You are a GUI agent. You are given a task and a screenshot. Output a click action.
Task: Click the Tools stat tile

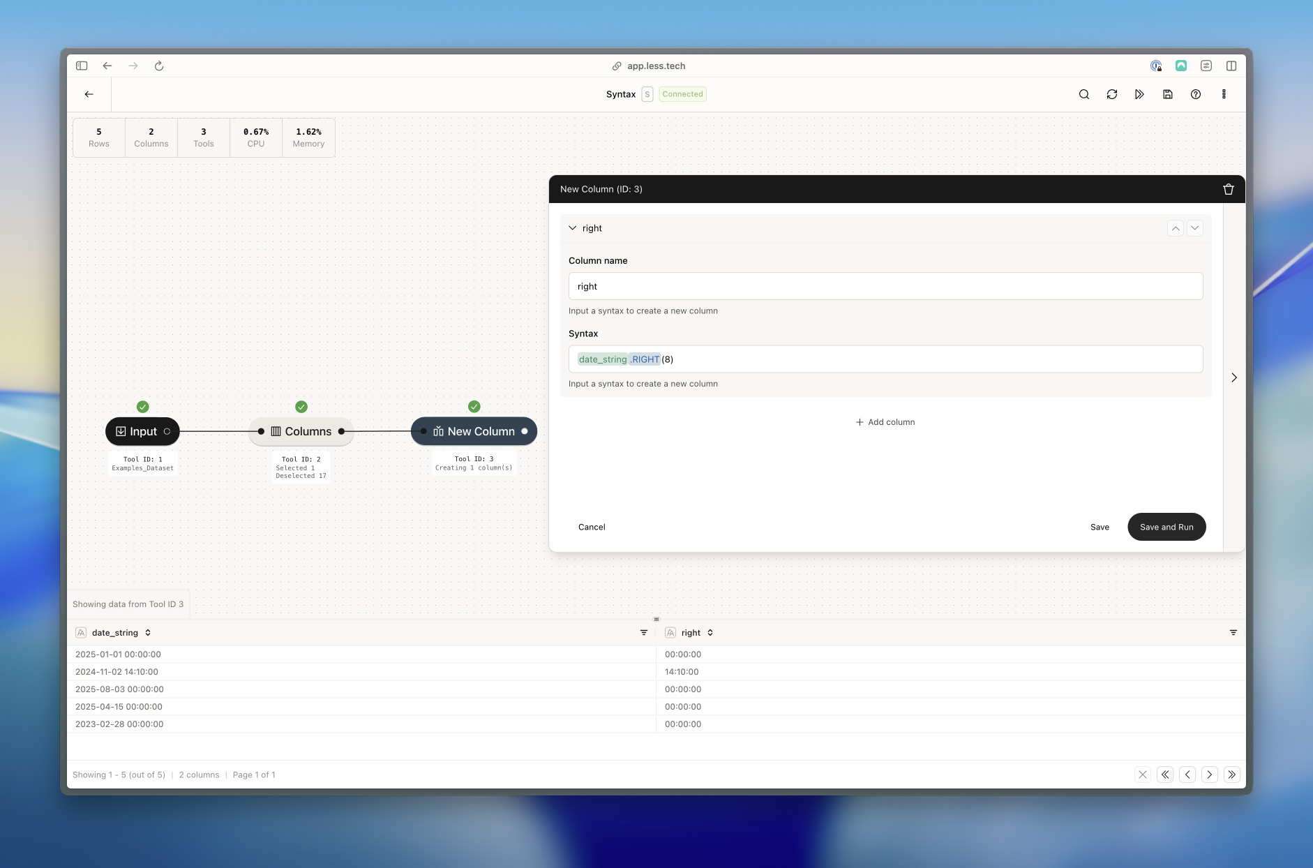(204, 137)
